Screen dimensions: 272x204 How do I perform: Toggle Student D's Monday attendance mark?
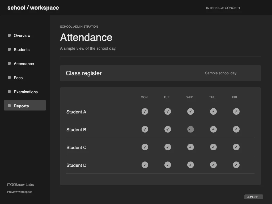[145, 165]
